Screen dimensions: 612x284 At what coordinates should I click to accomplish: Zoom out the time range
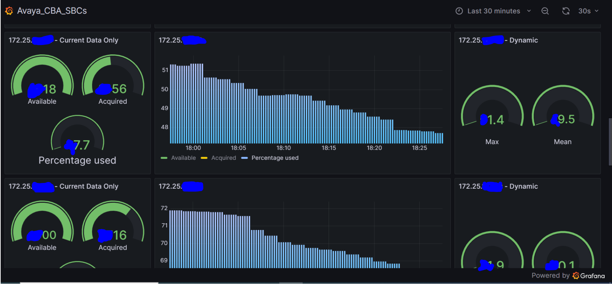(545, 11)
